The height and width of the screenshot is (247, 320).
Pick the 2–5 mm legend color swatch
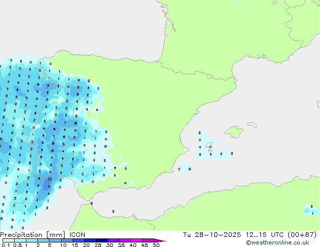point(43,240)
